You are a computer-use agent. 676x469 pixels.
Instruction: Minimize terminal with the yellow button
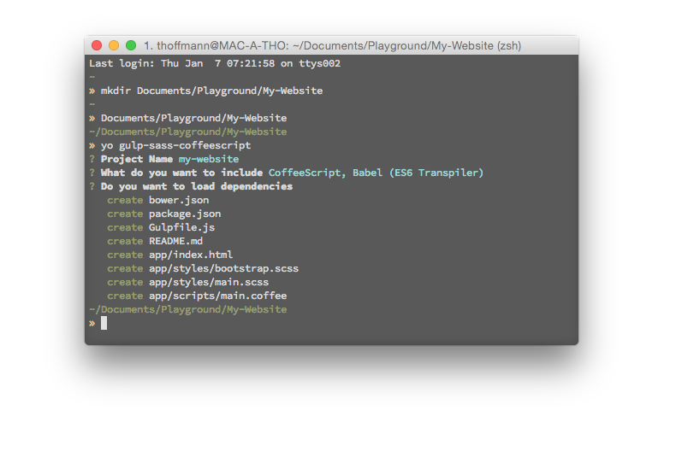coord(114,45)
